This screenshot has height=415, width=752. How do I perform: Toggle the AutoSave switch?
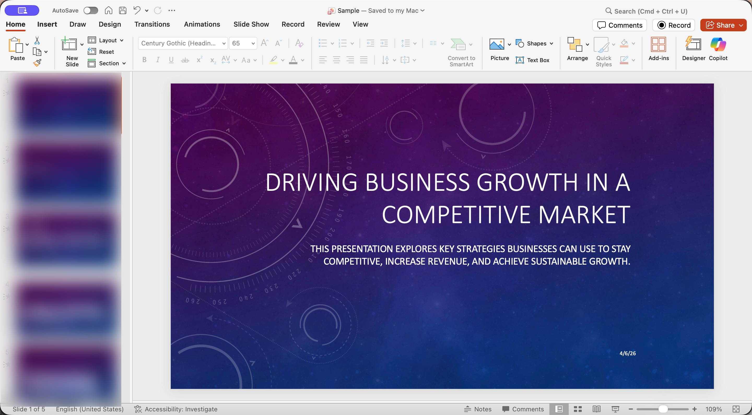tap(91, 10)
